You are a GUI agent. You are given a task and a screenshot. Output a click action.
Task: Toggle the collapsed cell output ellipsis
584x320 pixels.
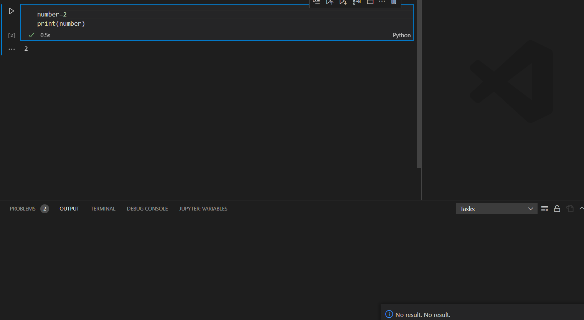tap(12, 48)
